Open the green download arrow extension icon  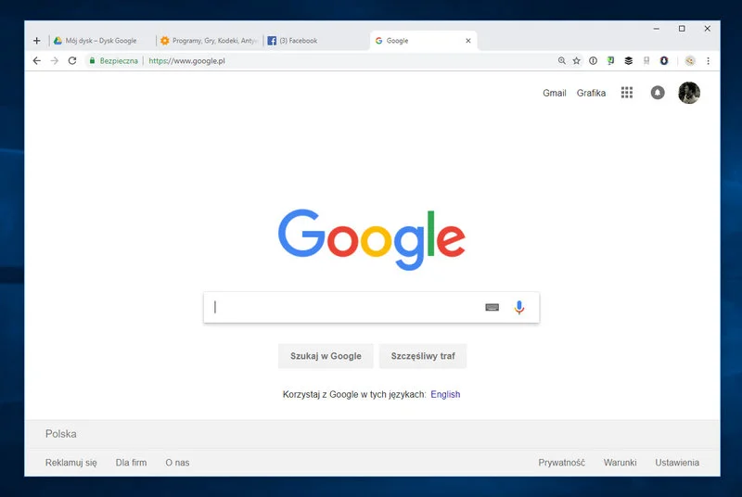(610, 60)
